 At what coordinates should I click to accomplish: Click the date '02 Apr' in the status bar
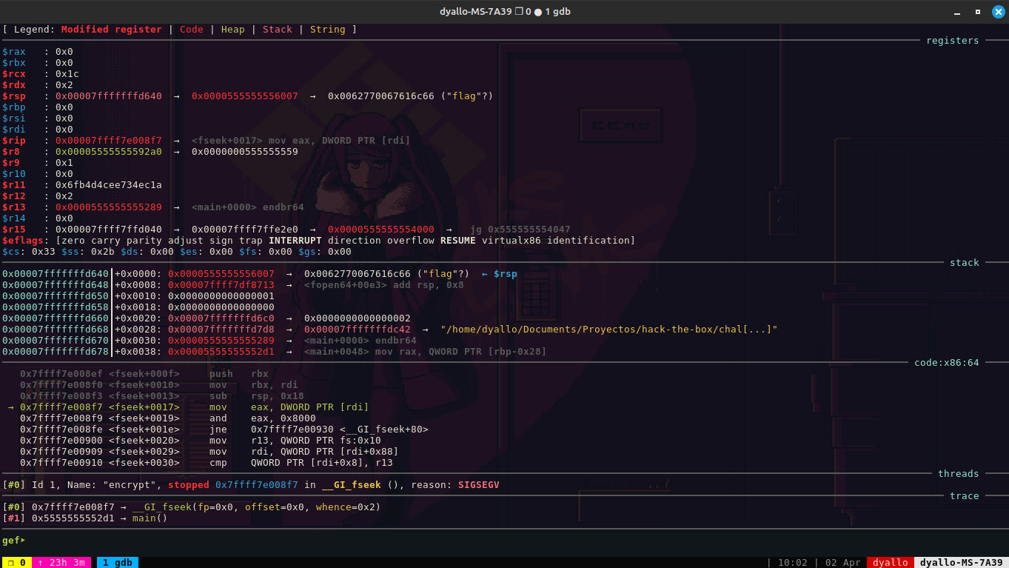point(842,563)
